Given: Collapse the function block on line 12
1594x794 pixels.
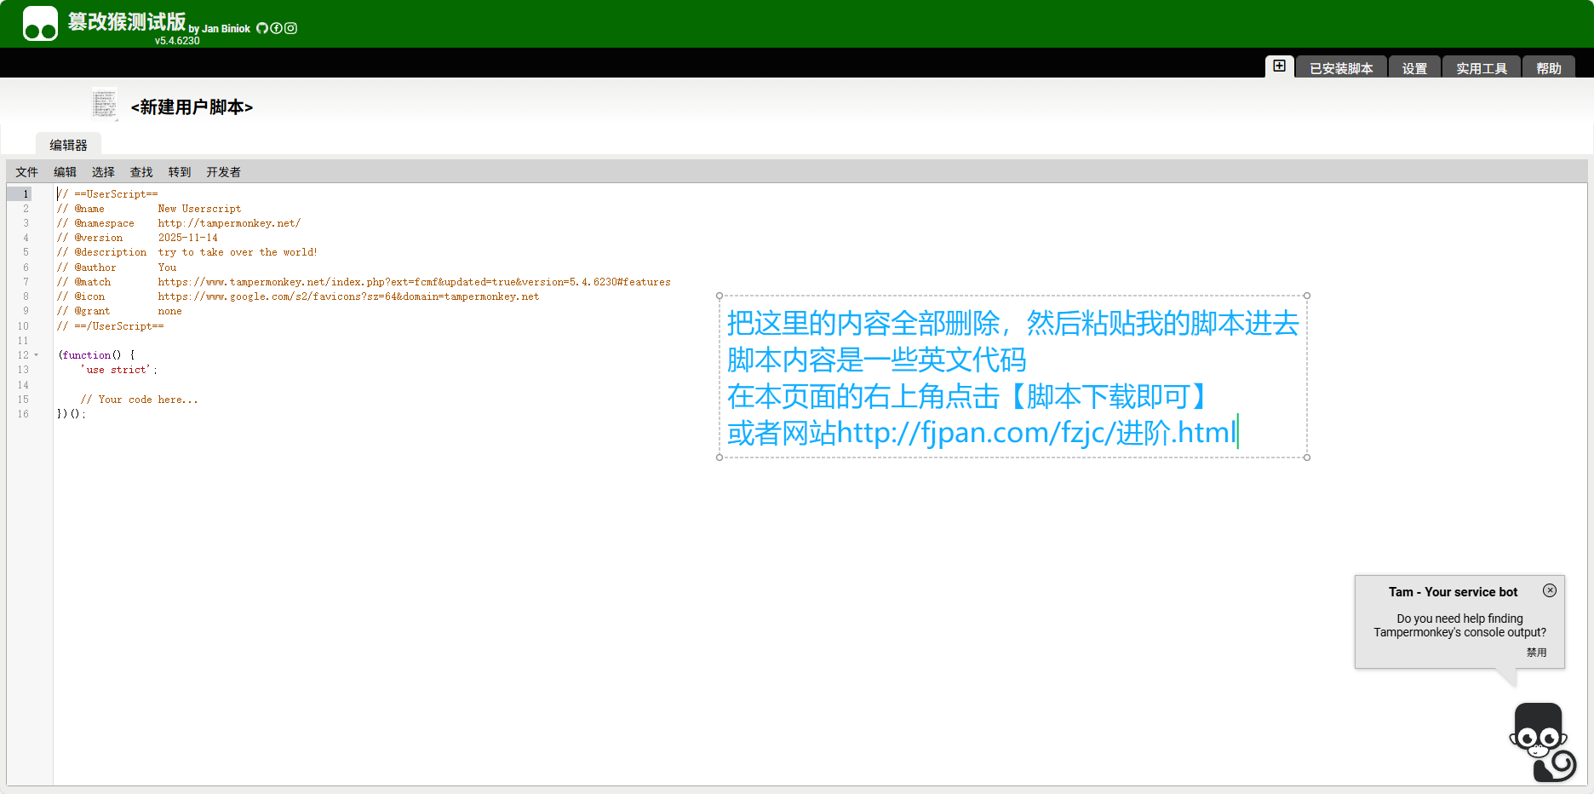Looking at the screenshot, I should point(37,354).
